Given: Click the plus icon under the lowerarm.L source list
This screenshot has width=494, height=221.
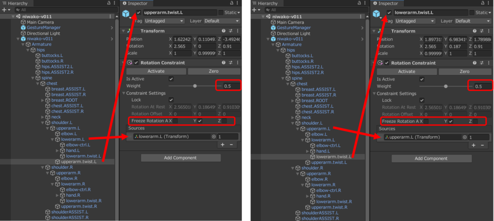Looking at the screenshot, I should 222,144.
